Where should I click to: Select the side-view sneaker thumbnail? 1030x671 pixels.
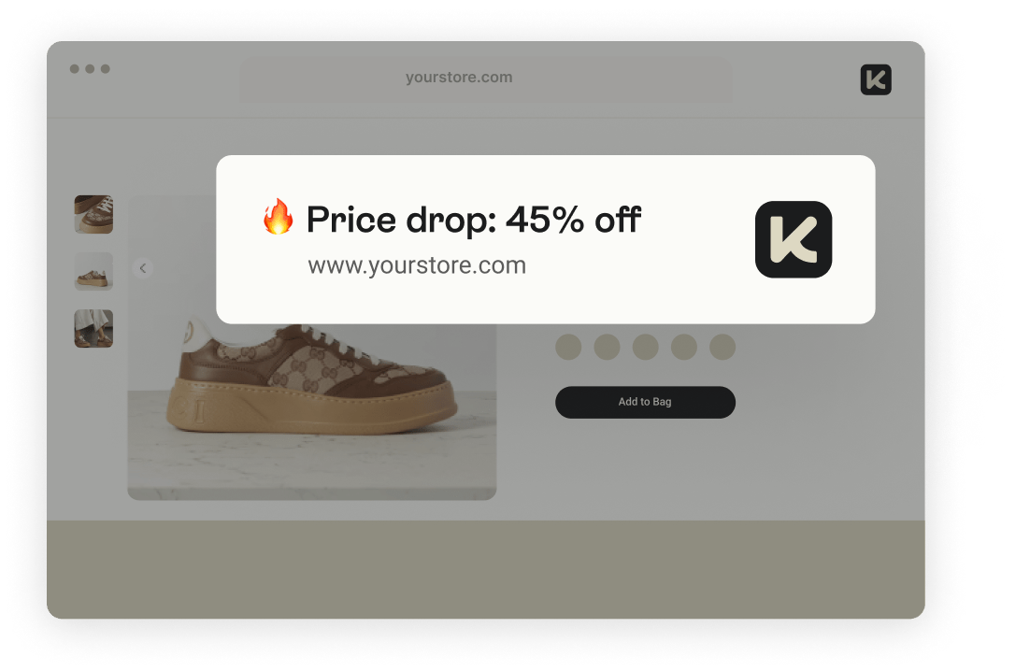click(x=93, y=271)
